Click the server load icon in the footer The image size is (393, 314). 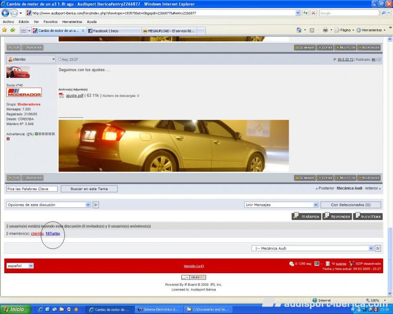(317, 264)
